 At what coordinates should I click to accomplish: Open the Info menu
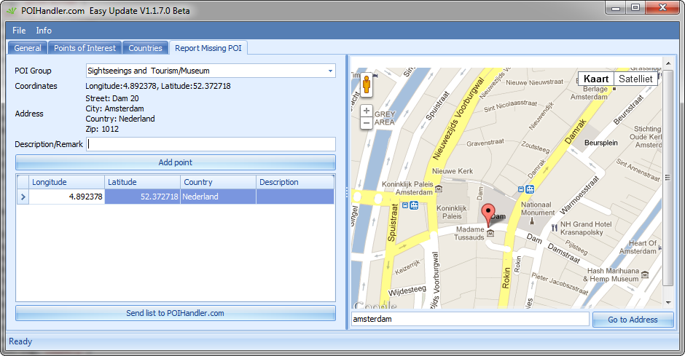[44, 31]
